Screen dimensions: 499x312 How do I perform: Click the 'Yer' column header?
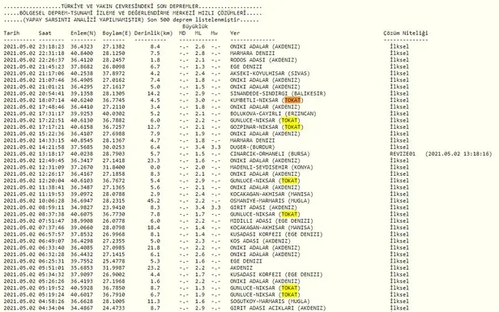(x=235, y=33)
